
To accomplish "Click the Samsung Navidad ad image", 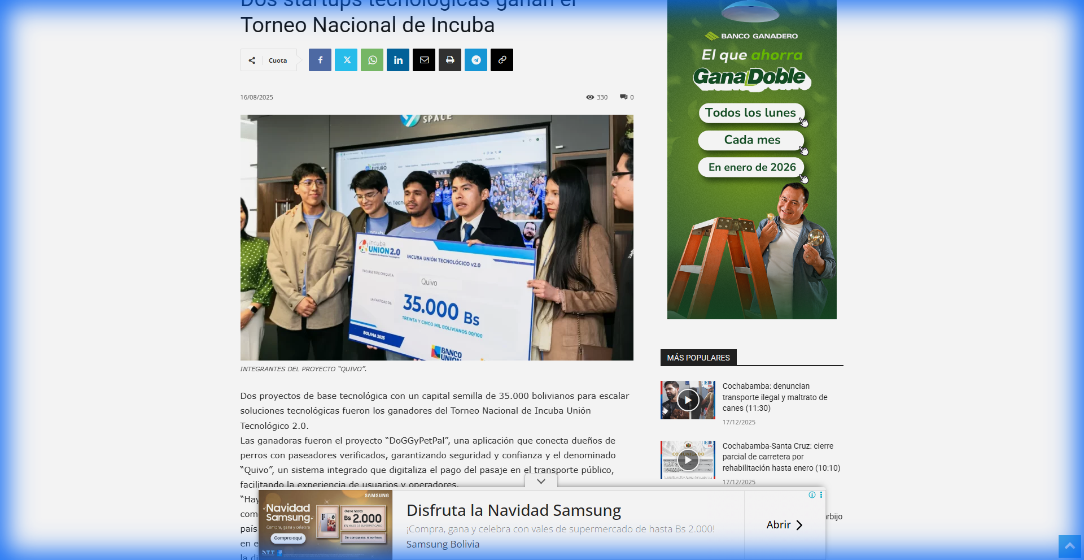I will point(326,525).
